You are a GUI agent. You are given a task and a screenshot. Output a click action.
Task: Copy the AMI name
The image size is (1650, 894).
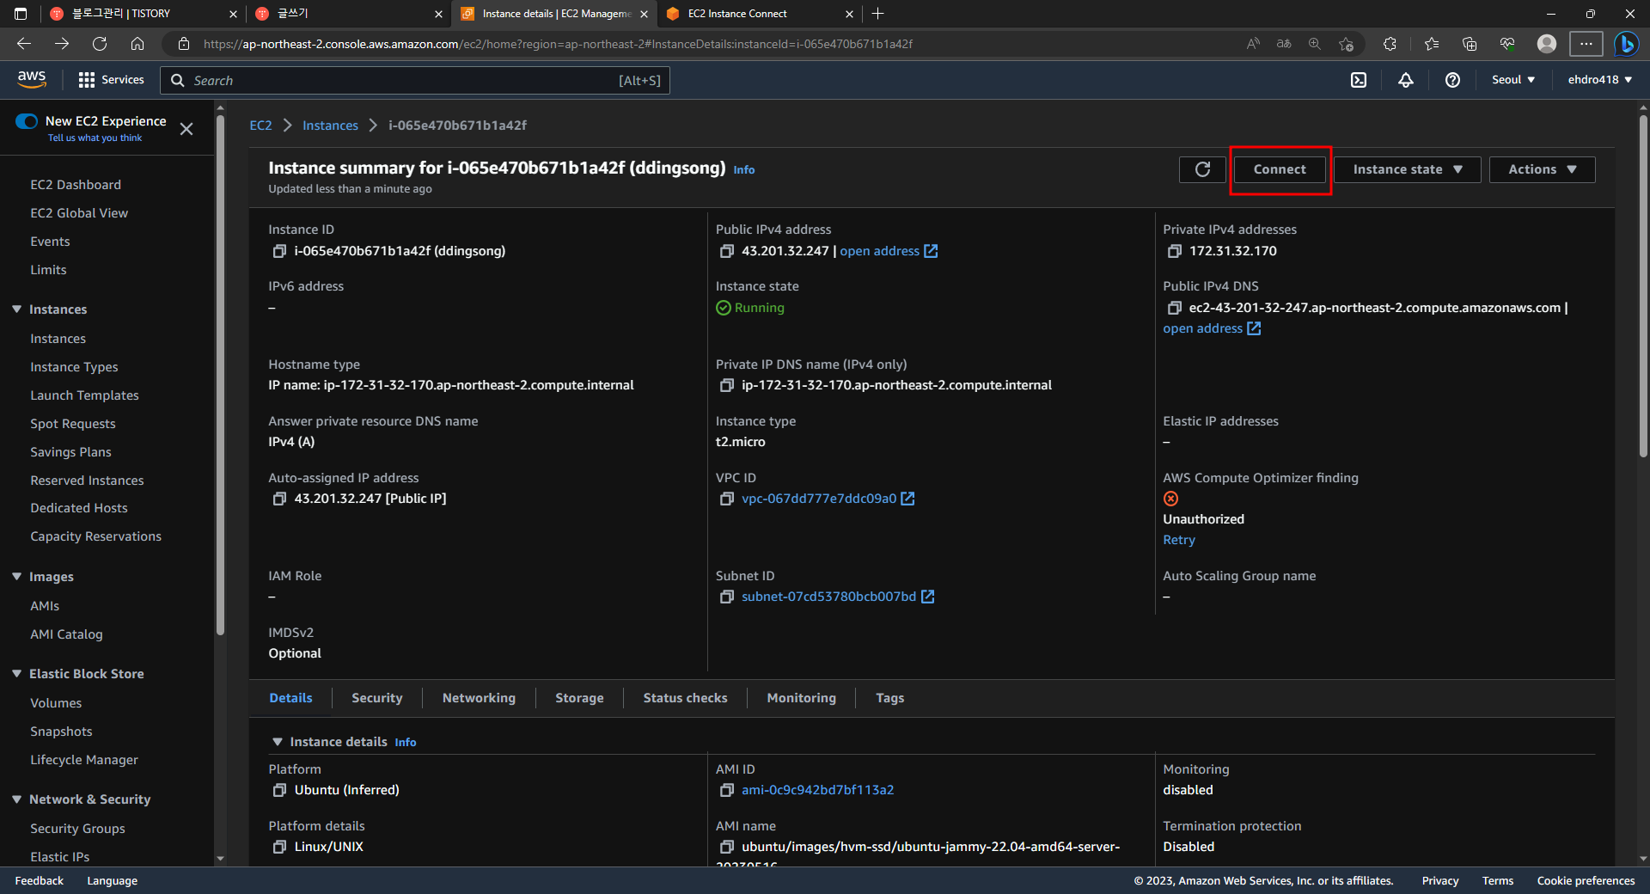(x=726, y=847)
